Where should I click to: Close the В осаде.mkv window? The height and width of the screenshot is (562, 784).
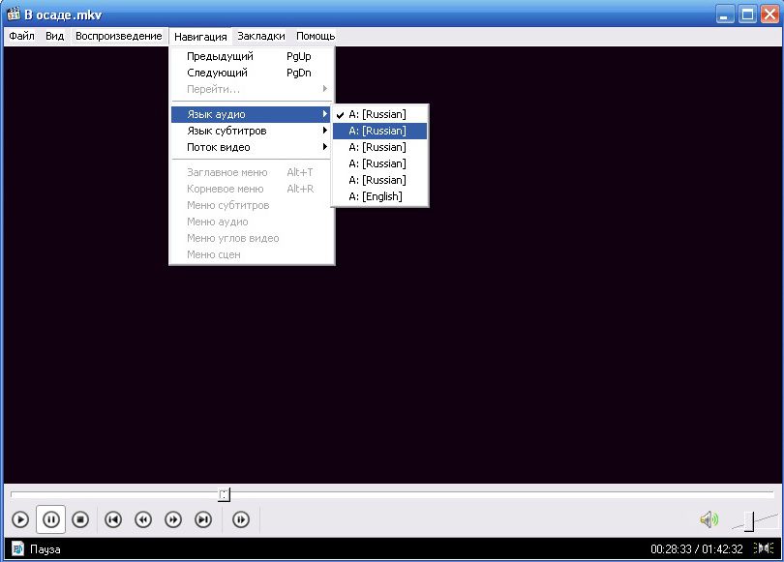point(770,14)
